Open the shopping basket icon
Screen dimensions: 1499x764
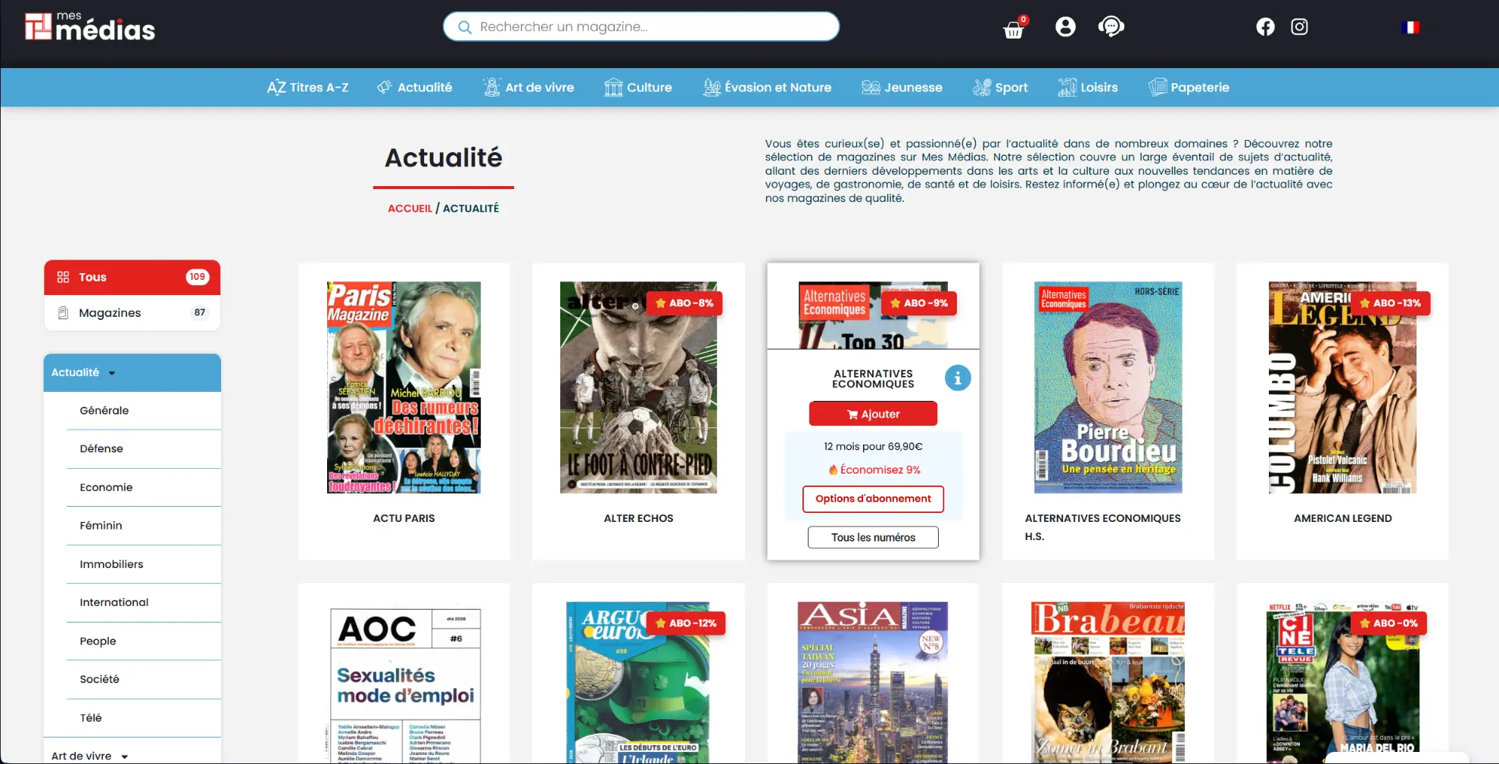[x=1013, y=30]
